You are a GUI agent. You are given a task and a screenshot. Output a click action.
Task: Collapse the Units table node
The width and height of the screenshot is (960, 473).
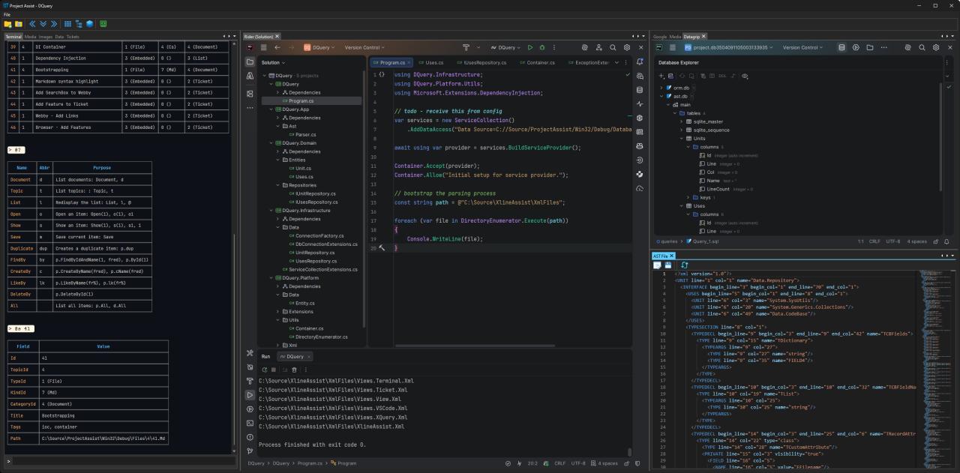coord(680,139)
